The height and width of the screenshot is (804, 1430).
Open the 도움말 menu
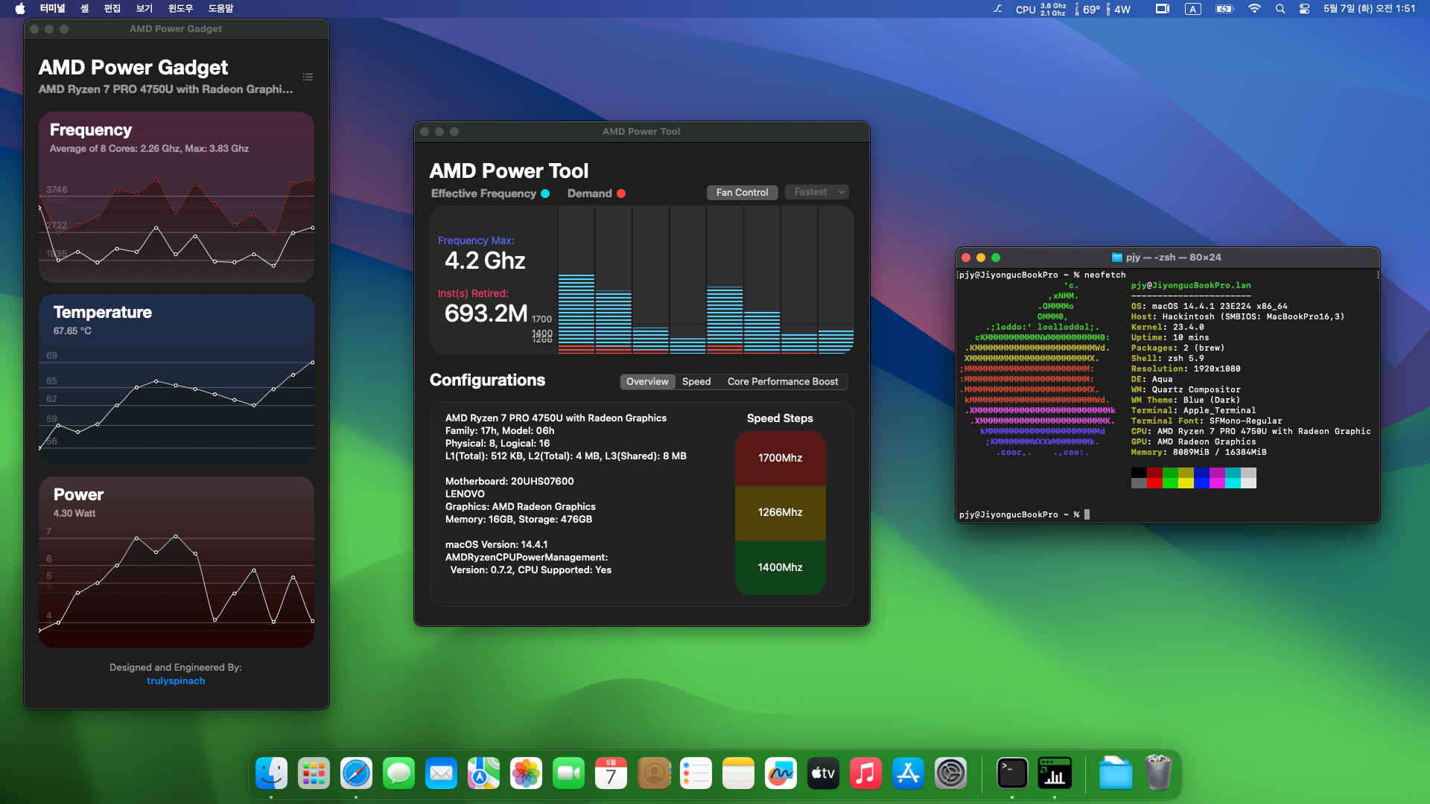[220, 9]
